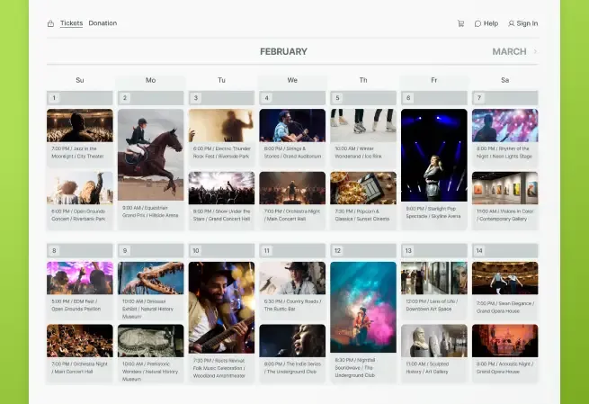589x404 pixels.
Task: Open Popcorn & Classics cinema thumbnail
Action: point(363,188)
